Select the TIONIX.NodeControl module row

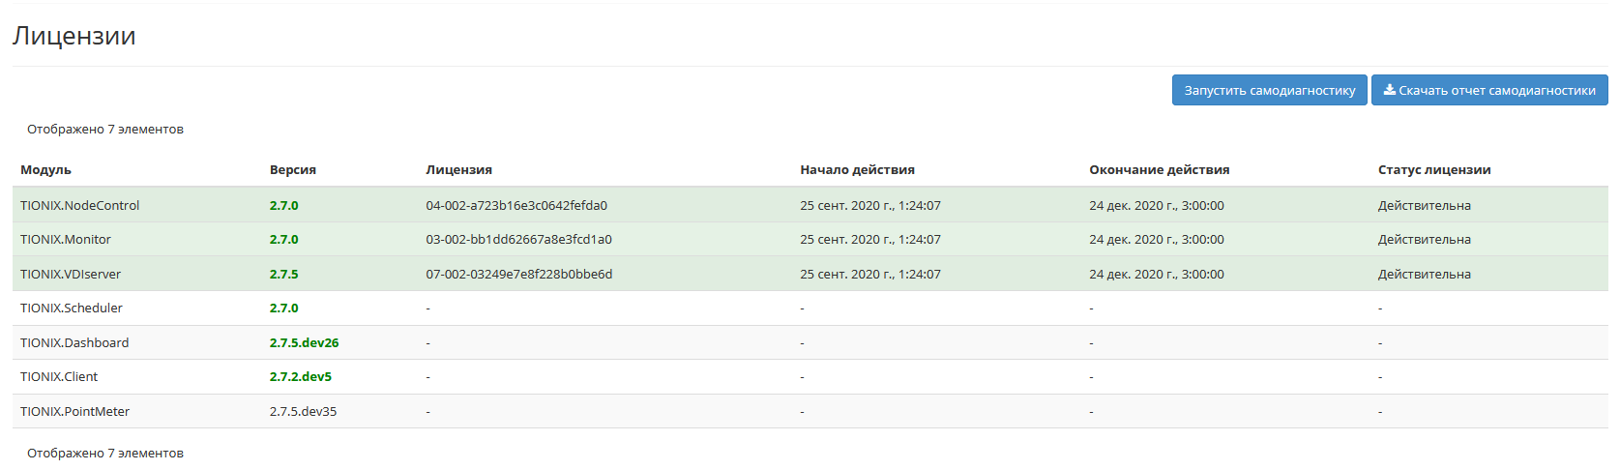[79, 205]
